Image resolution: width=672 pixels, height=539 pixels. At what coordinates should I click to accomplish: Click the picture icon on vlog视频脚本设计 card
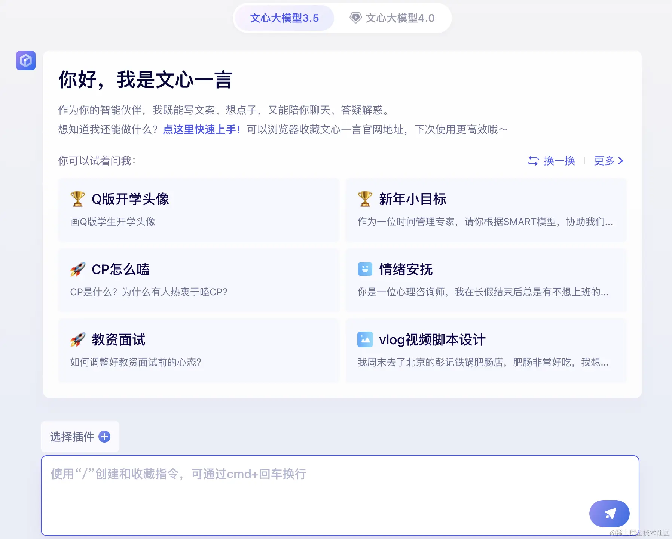pyautogui.click(x=365, y=339)
